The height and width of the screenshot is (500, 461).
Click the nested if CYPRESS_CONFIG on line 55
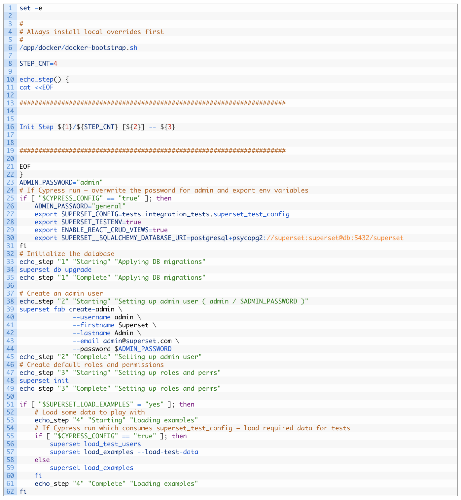point(111,436)
